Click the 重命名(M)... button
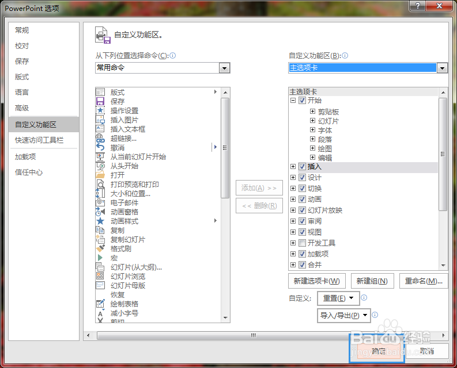 click(424, 281)
